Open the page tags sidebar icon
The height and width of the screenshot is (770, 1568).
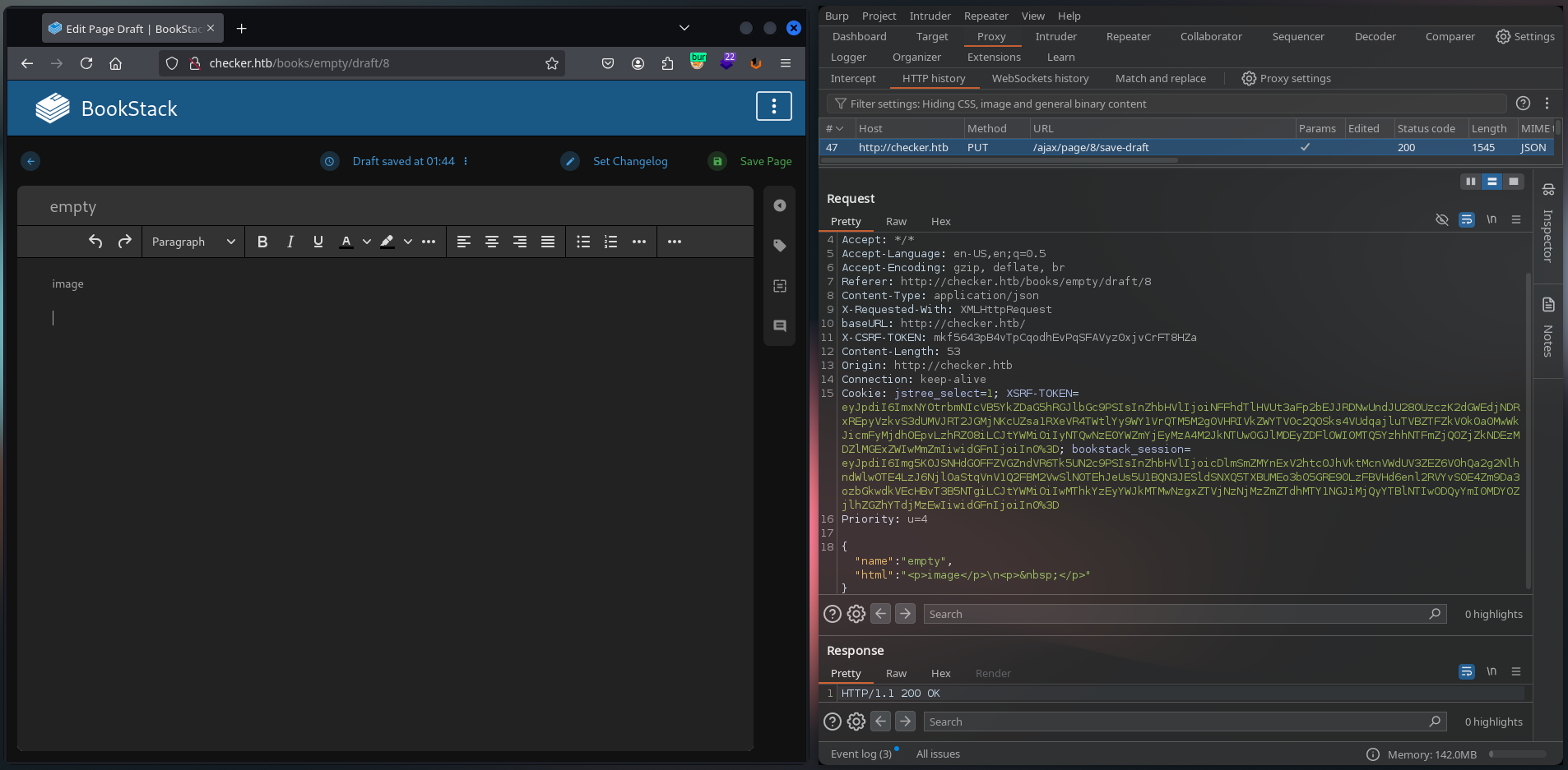pos(780,246)
